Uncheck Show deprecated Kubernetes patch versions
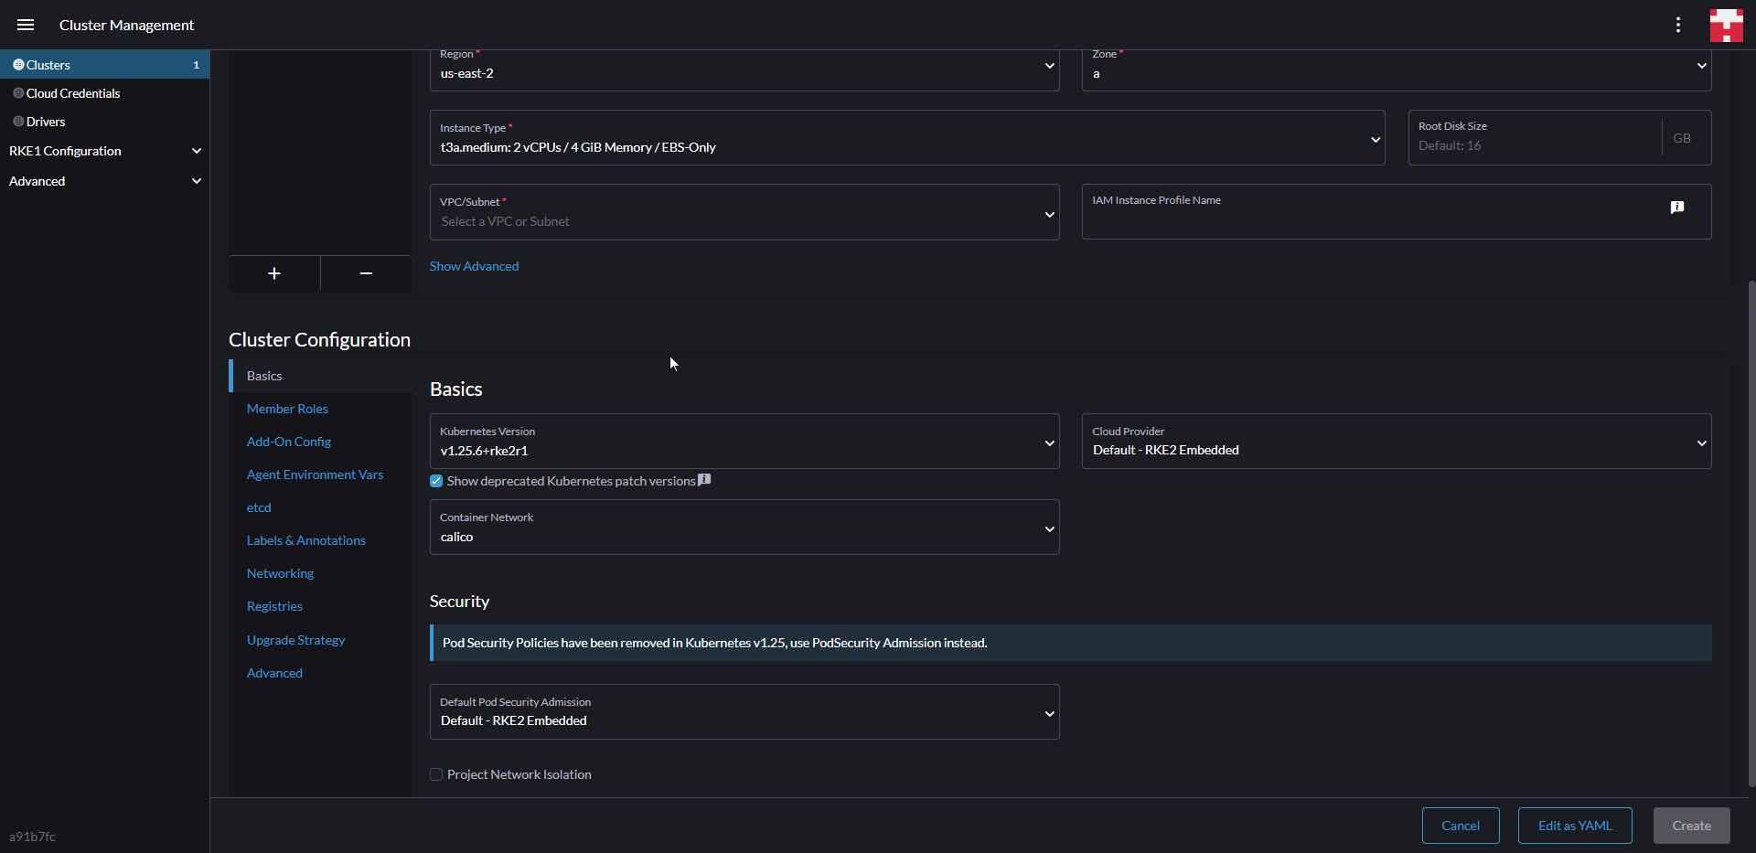Image resolution: width=1756 pixels, height=853 pixels. 436,480
